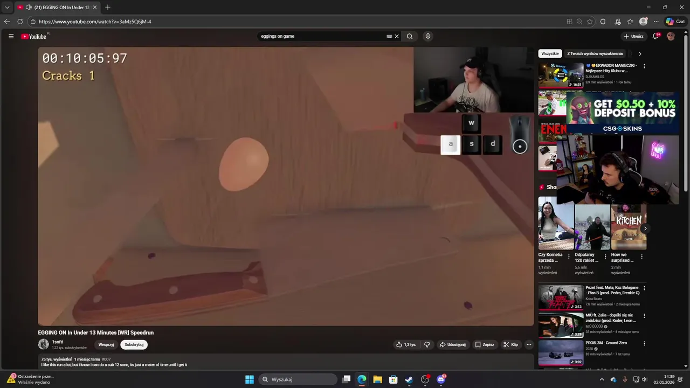
Task: Go back with browser back arrow
Action: (x=7, y=22)
